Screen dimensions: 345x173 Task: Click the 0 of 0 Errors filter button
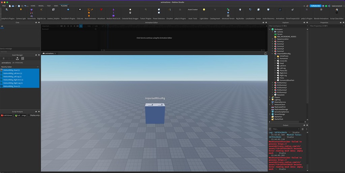(x=7, y=115)
